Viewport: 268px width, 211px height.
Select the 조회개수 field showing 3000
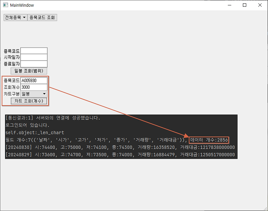pyautogui.click(x=34, y=87)
